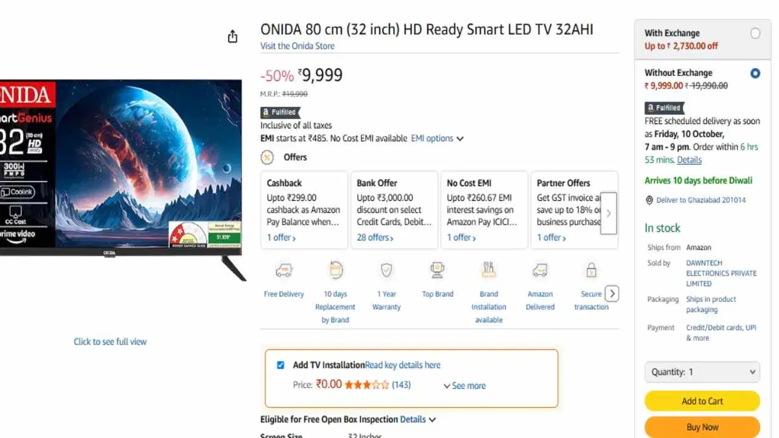
Task: Click the 1 Year Warranty shield icon
Action: pyautogui.click(x=386, y=269)
